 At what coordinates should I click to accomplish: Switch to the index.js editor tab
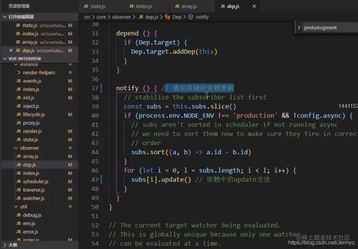click(x=141, y=6)
